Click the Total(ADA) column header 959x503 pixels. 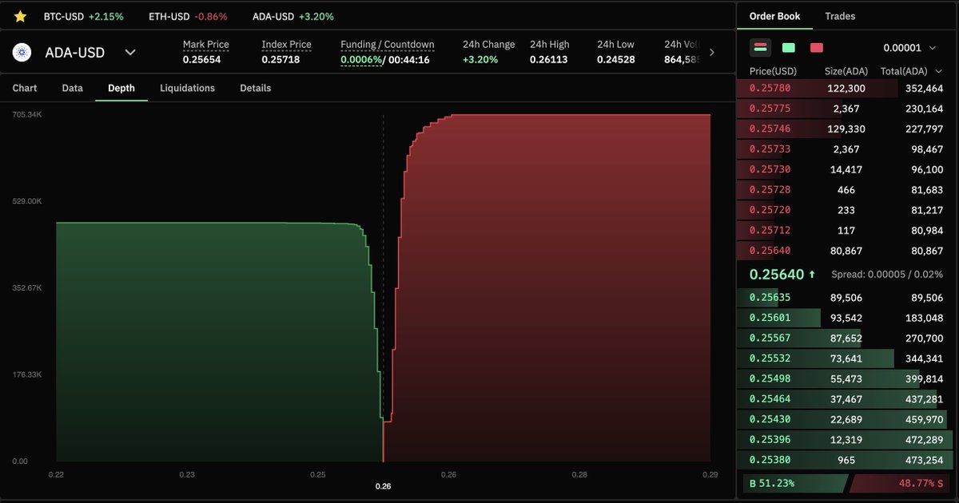[912, 71]
